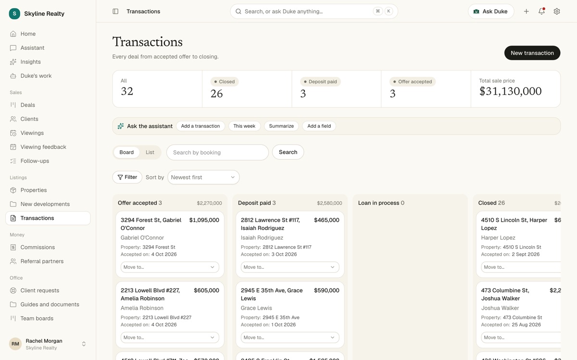Click the New transaction button
The width and height of the screenshot is (577, 360).
pyautogui.click(x=532, y=53)
